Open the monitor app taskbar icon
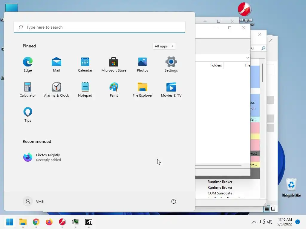 point(76,222)
